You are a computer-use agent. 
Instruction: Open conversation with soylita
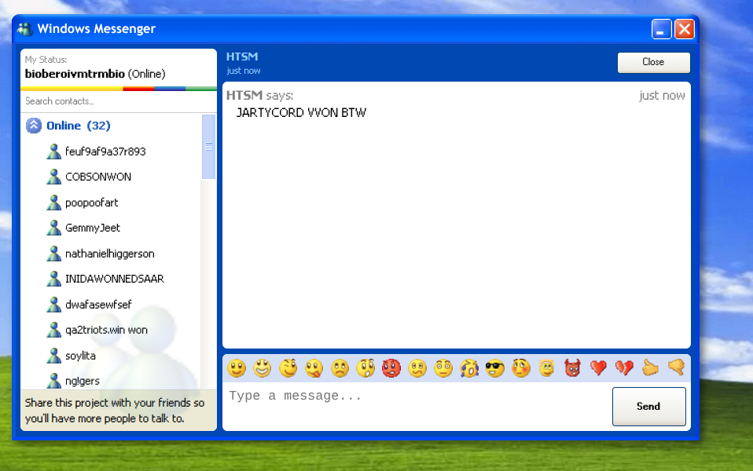pos(80,356)
